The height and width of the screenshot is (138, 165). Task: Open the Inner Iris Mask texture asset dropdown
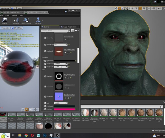69,75
